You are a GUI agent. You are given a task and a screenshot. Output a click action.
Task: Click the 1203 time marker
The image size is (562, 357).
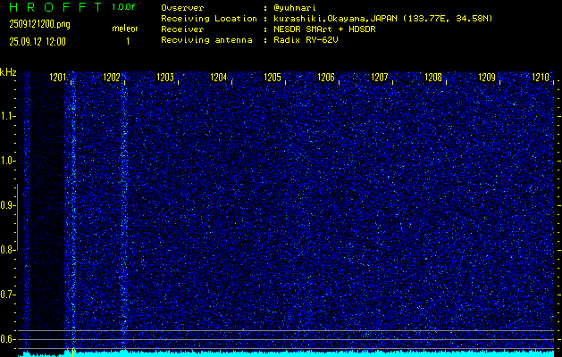(x=165, y=77)
